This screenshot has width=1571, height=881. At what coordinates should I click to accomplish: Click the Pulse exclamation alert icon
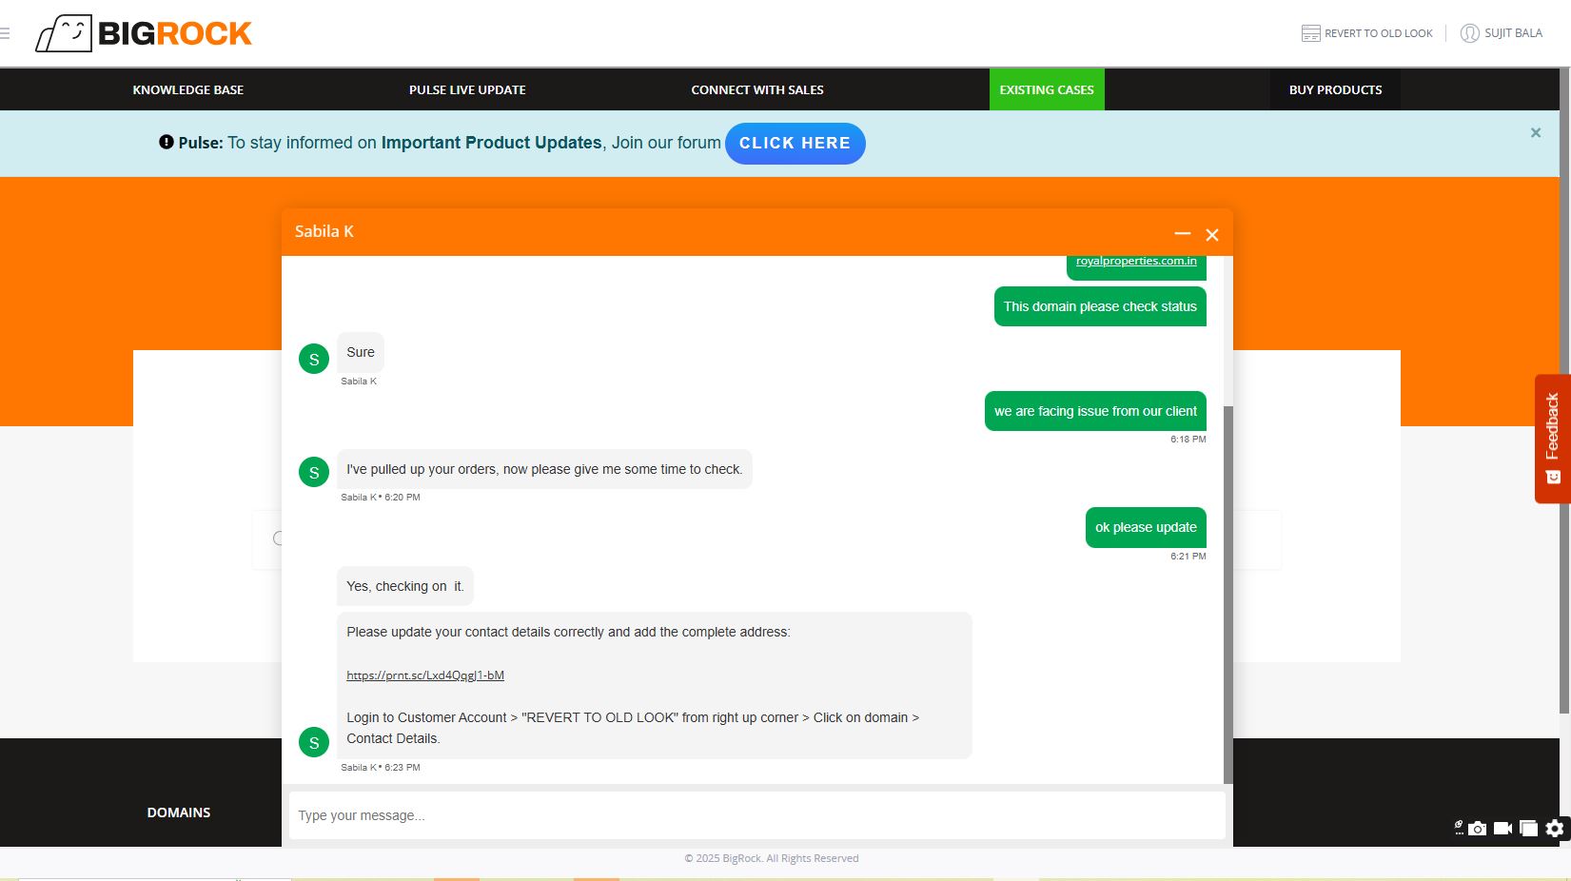(x=167, y=142)
